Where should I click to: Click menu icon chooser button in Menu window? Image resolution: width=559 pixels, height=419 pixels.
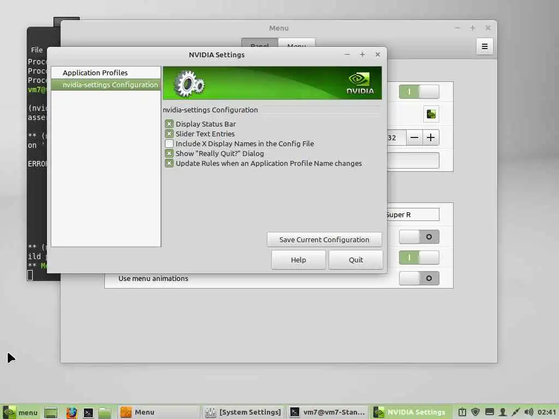pyautogui.click(x=431, y=115)
